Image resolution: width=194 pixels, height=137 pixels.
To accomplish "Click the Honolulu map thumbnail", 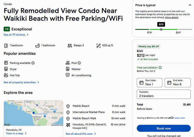I will point(33,113).
